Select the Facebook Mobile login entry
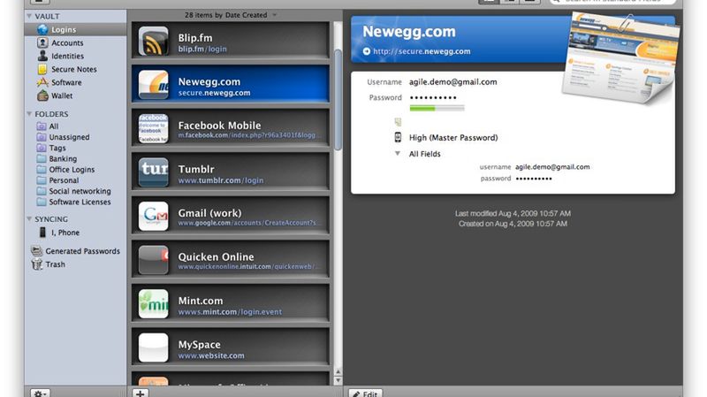The image size is (707, 397). [x=231, y=128]
